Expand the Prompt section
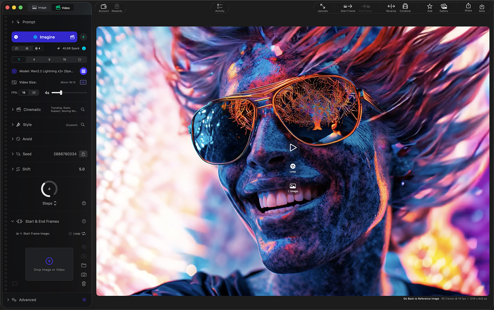Viewport: 494px width, 310px height. click(x=13, y=22)
